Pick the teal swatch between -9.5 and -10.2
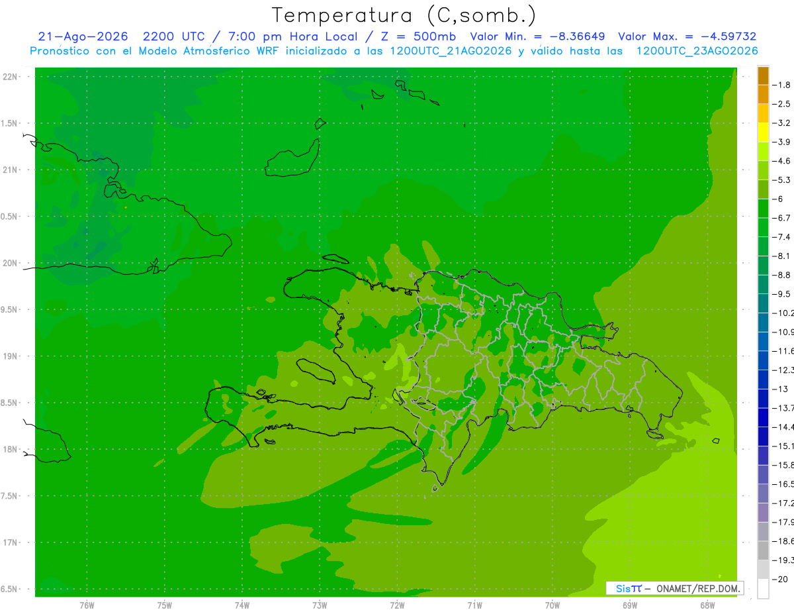Image resolution: width=794 pixels, height=614 pixels. click(x=763, y=303)
